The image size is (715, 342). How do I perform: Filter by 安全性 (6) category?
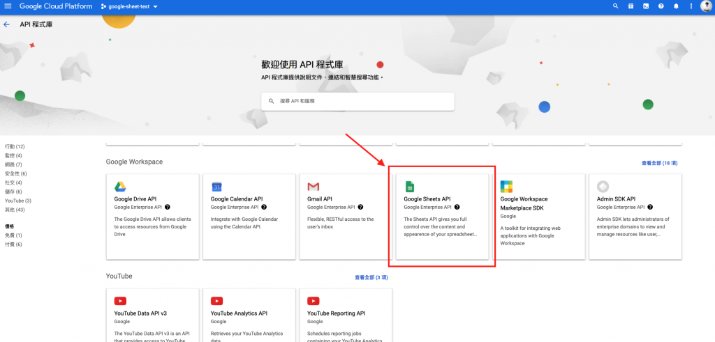16,173
